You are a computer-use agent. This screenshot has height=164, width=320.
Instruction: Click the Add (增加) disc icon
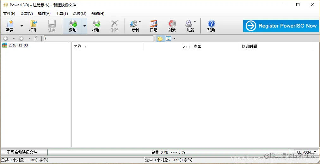pyautogui.click(x=73, y=24)
